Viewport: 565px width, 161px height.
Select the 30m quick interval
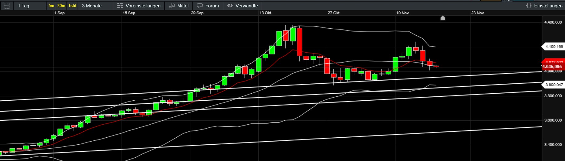(61, 6)
